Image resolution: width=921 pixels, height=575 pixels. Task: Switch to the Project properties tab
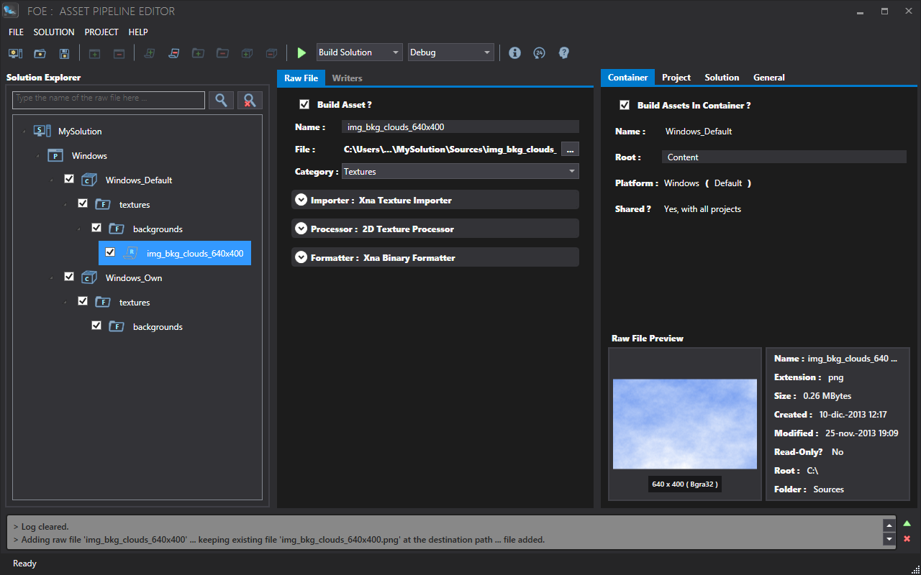tap(676, 78)
